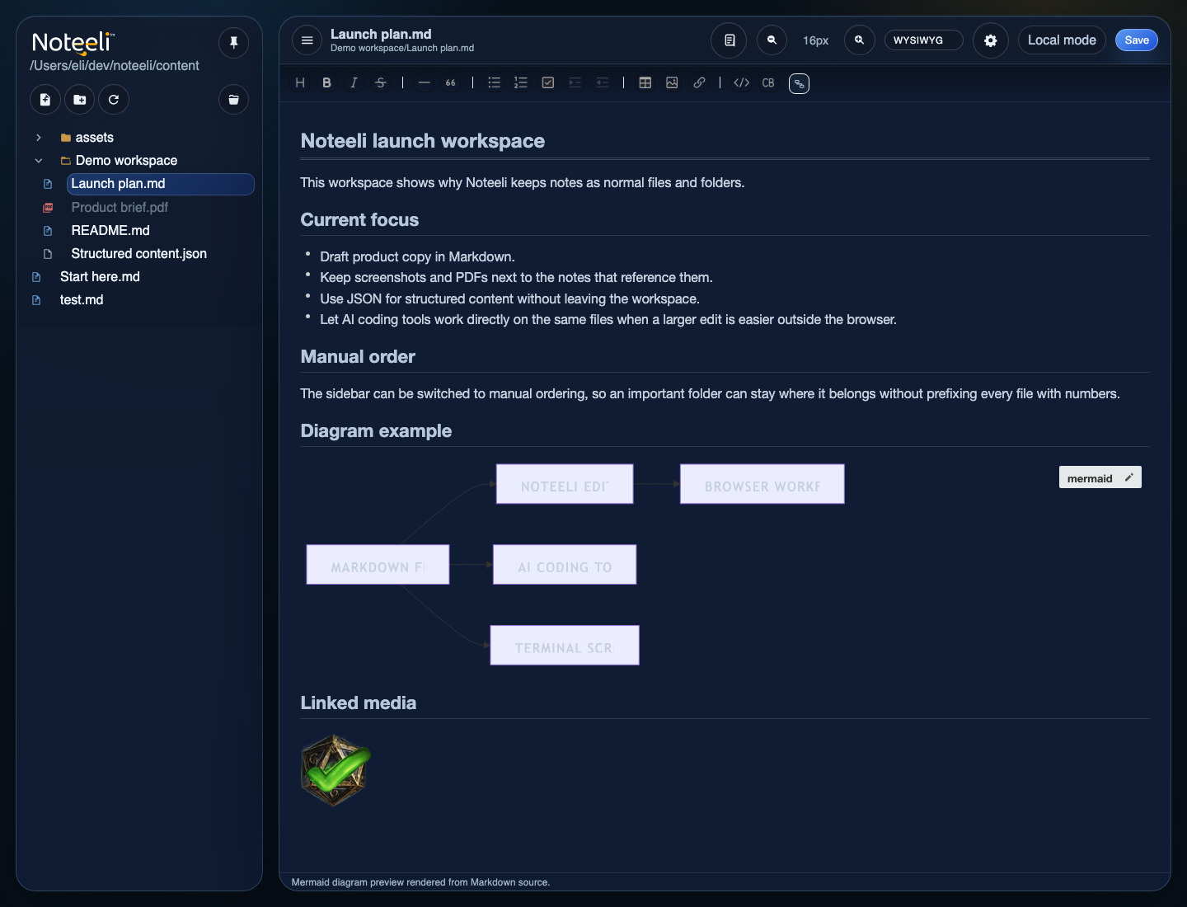Image resolution: width=1187 pixels, height=907 pixels.
Task: Insert a block quote
Action: 450,82
